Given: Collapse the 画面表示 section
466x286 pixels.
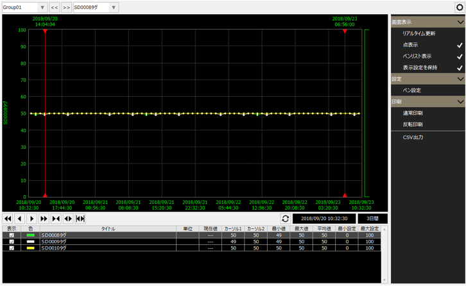Looking at the screenshot, I should (x=460, y=22).
